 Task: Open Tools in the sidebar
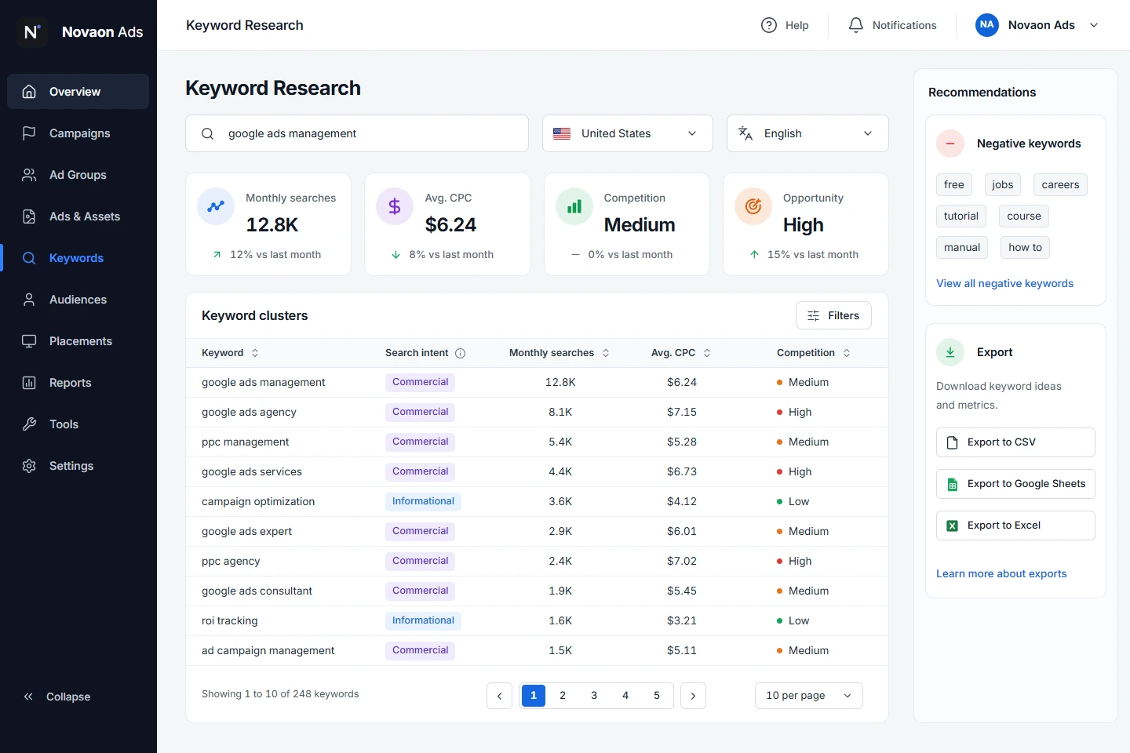[78, 424]
